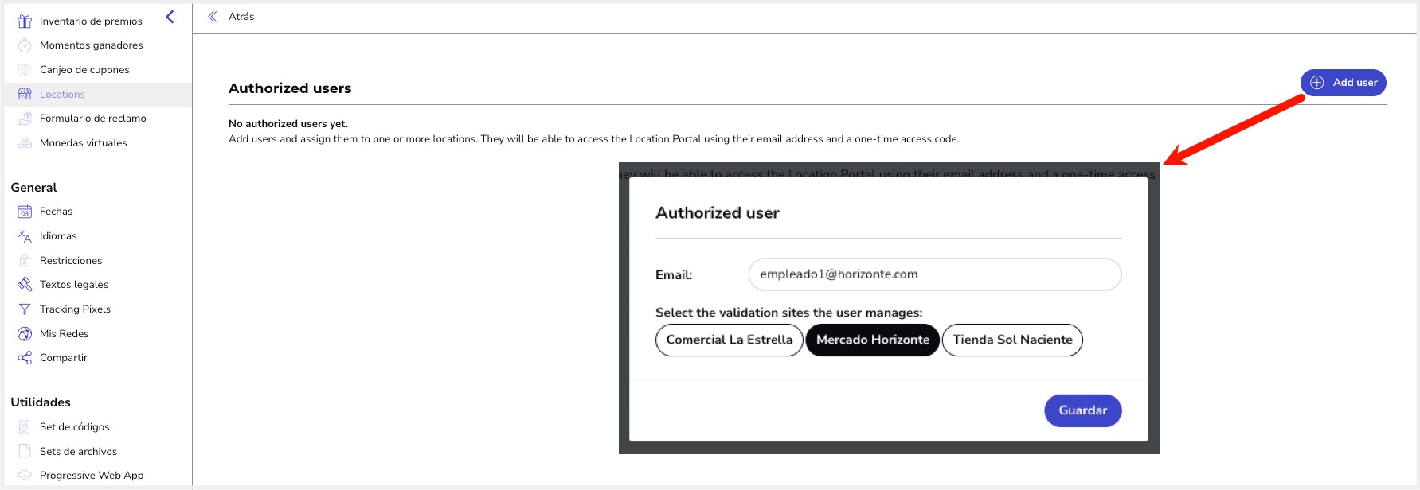Open Set de códigos utility

click(x=75, y=427)
